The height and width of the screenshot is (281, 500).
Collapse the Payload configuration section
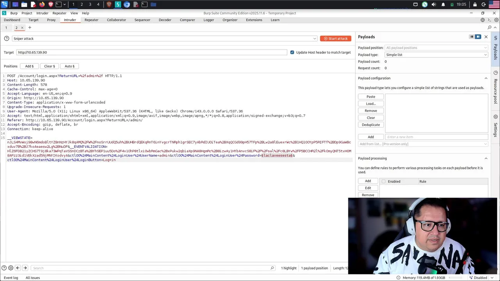click(x=486, y=78)
